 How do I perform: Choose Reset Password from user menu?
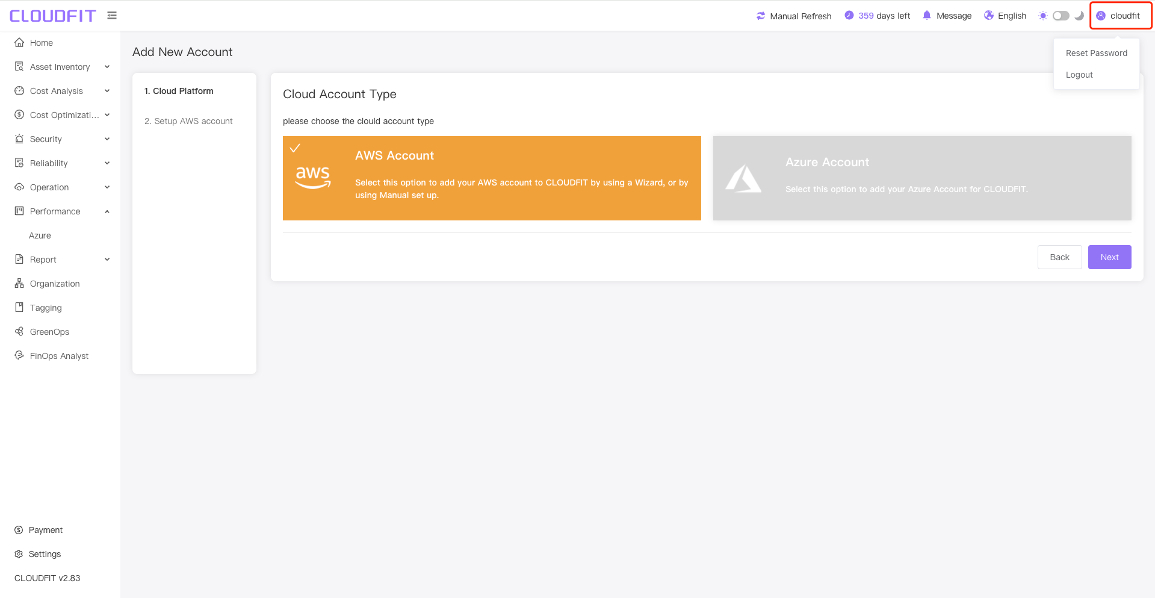tap(1096, 53)
